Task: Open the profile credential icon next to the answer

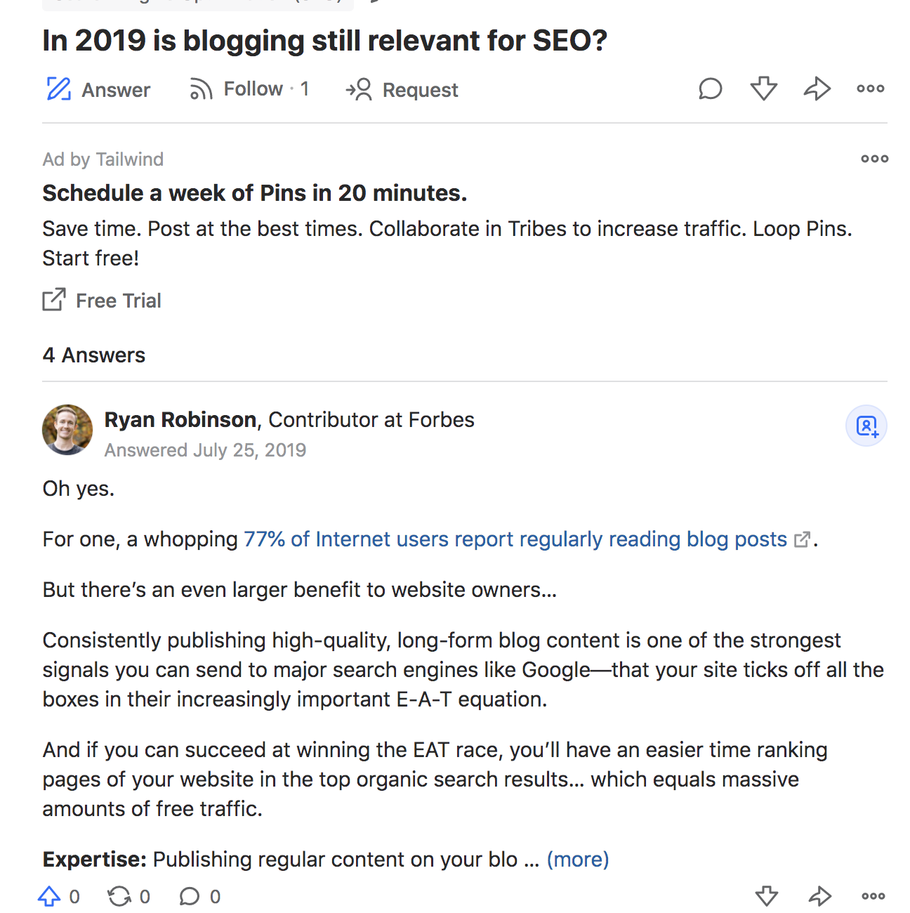Action: (866, 426)
